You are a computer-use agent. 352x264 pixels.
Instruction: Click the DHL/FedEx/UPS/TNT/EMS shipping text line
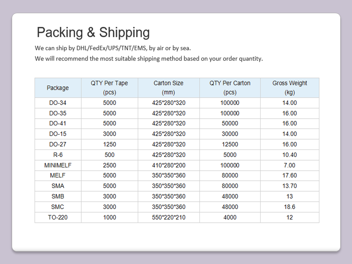[x=113, y=48]
